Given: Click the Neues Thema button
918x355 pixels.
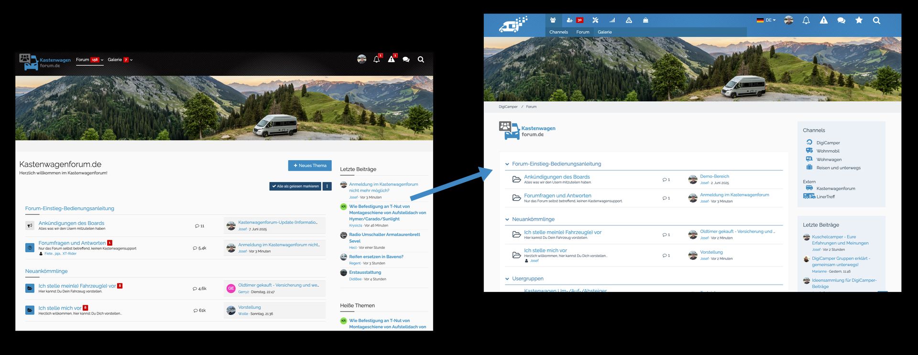Looking at the screenshot, I should coord(310,165).
